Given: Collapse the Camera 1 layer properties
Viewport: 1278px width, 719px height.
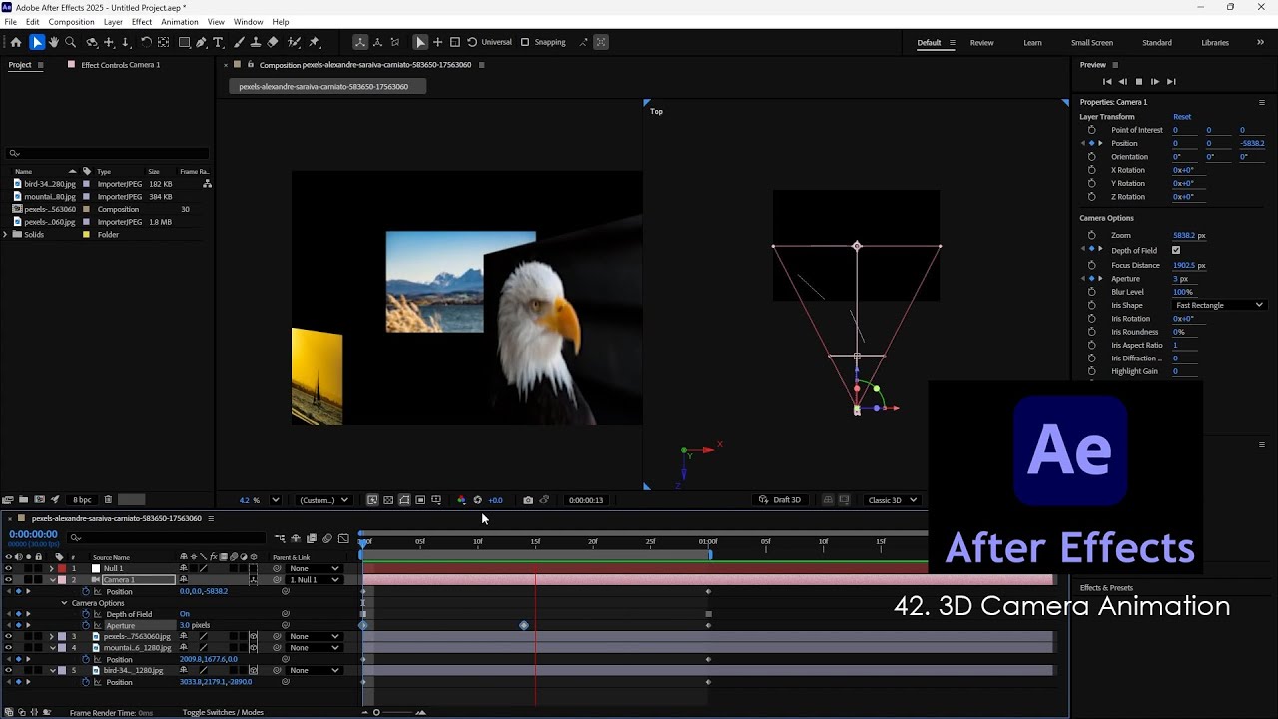Looking at the screenshot, I should [52, 580].
